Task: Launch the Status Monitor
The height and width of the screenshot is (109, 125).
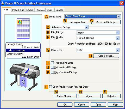Action: coord(65,96)
